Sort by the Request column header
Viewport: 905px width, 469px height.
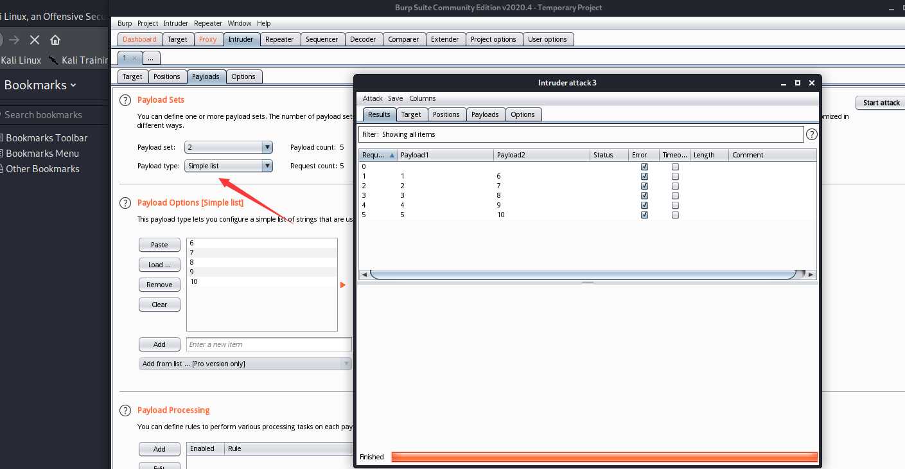pyautogui.click(x=378, y=155)
